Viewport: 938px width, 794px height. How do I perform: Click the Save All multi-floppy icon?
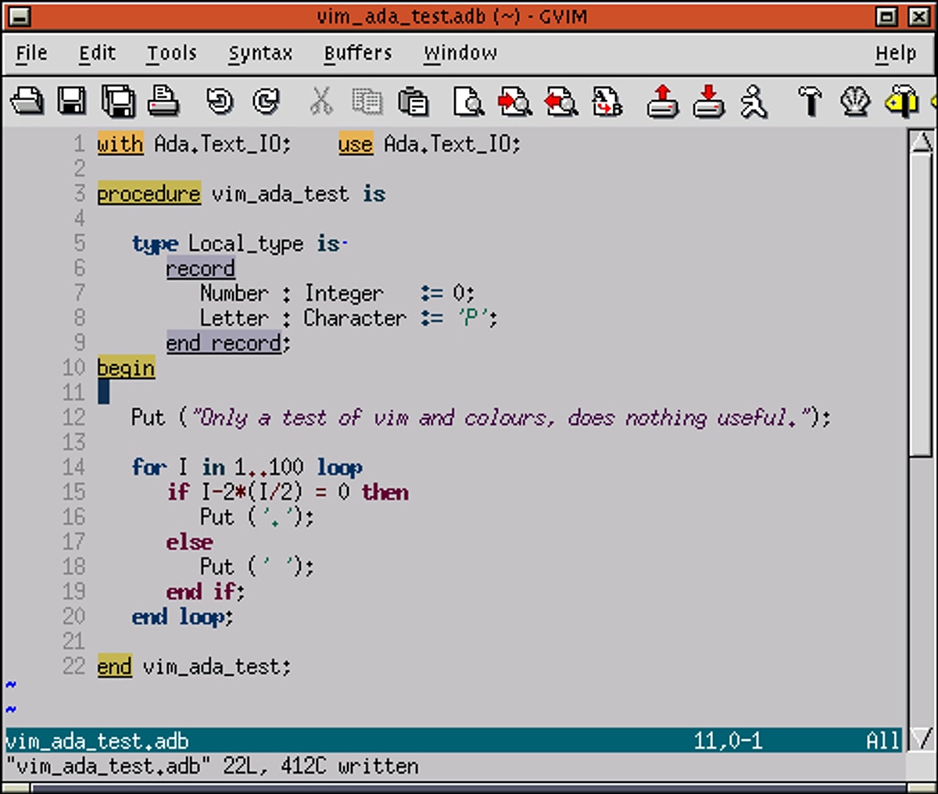tap(119, 102)
